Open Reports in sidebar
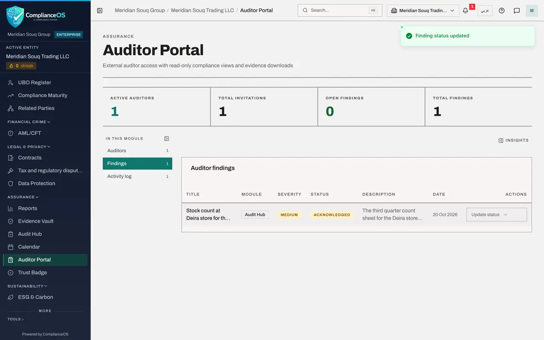 [45, 208]
